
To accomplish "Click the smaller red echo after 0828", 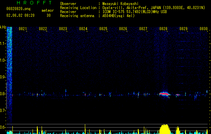I will pos(178,95).
